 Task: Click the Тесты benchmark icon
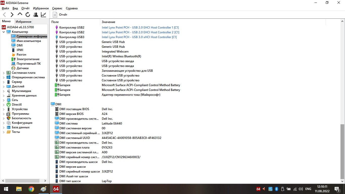(x=9, y=132)
